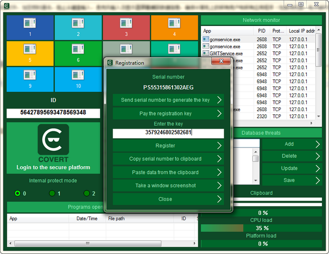Select monitor tile number 1
The height and width of the screenshot is (254, 329).
[30, 28]
